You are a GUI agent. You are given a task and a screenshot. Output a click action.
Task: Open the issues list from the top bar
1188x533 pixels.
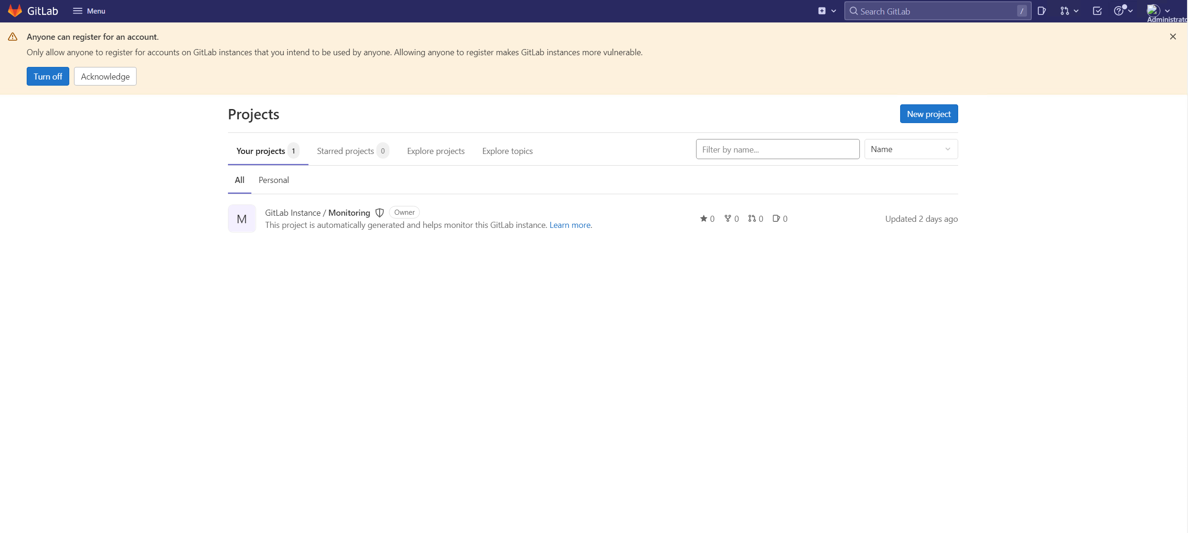1042,10
